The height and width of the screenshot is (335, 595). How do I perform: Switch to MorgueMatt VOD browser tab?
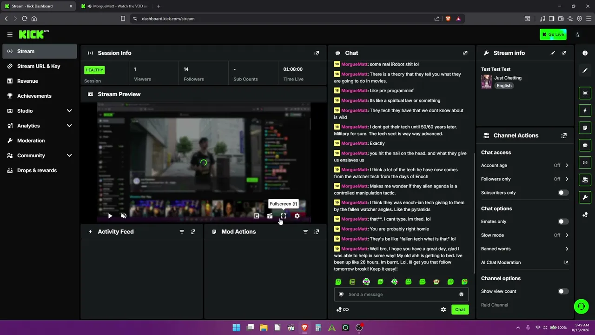click(116, 6)
